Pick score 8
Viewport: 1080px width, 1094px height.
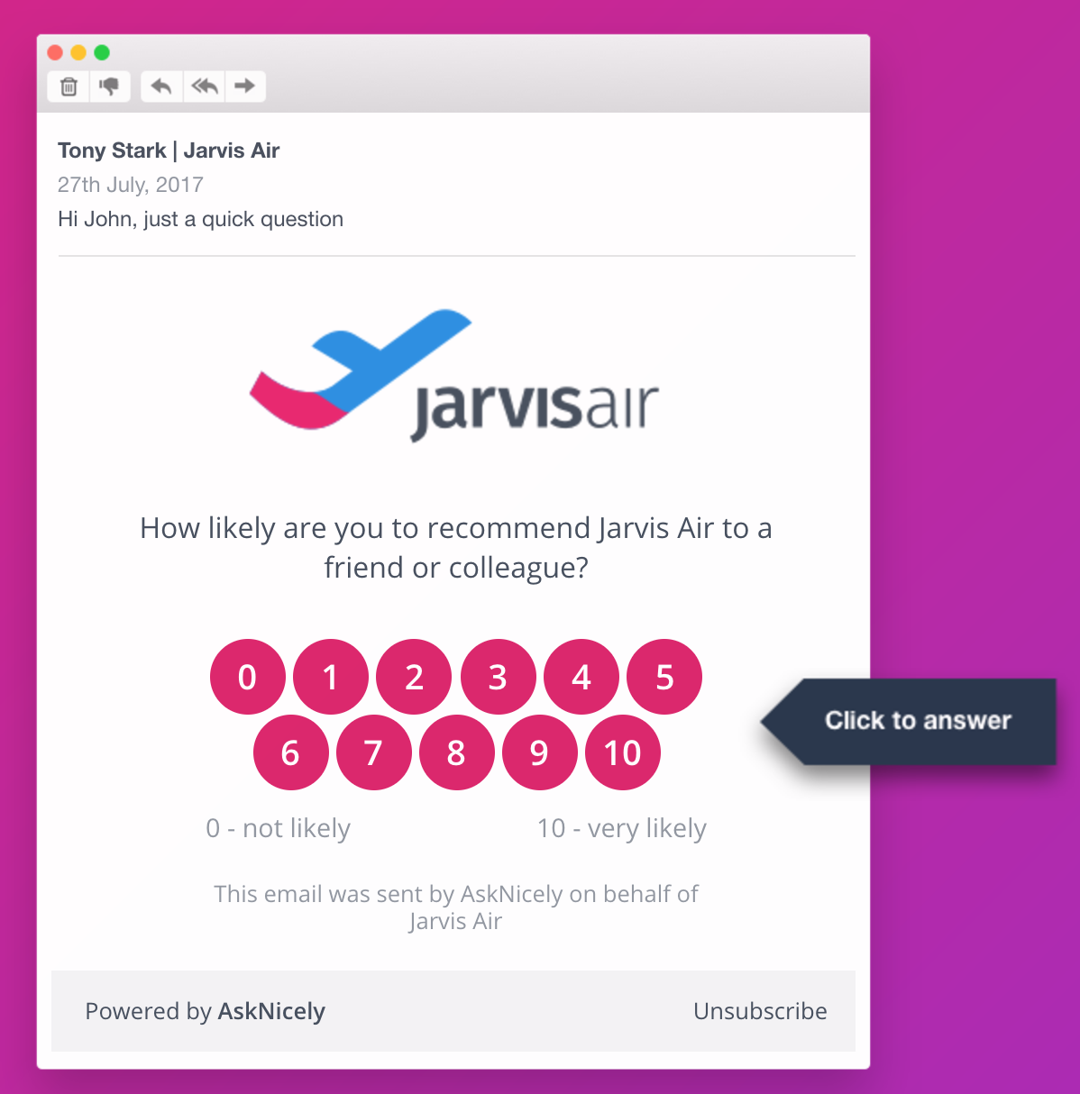click(x=457, y=752)
